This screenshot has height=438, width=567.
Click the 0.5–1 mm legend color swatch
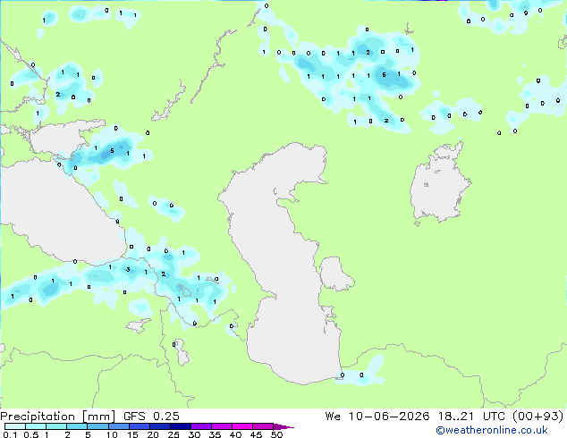pyautogui.click(x=36, y=426)
